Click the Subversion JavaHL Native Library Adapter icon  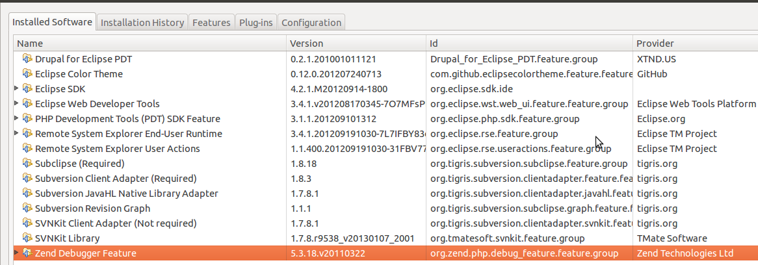[27, 194]
